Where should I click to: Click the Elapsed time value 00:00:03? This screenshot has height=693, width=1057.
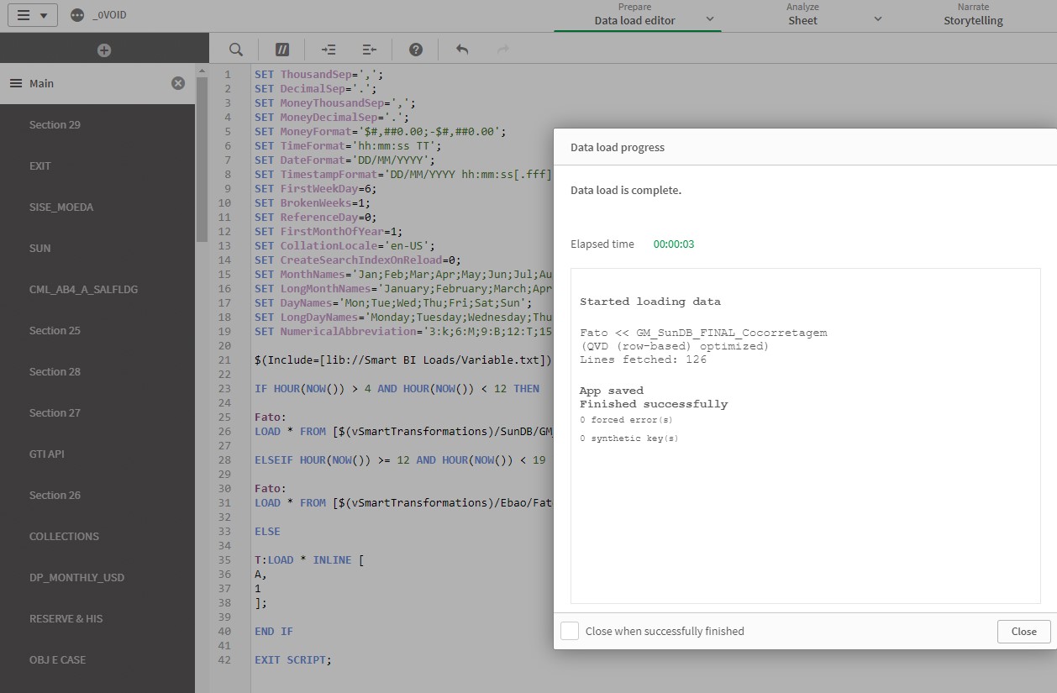674,244
